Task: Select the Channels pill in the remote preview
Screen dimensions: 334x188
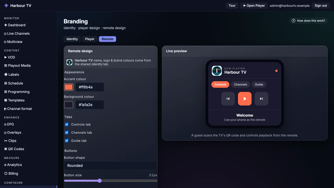Action: (x=241, y=85)
